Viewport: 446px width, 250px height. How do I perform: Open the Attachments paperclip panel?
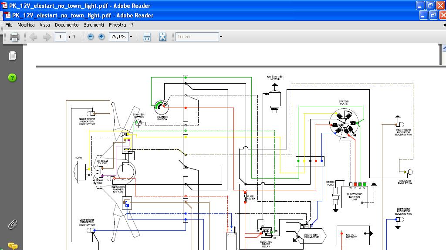[12, 224]
